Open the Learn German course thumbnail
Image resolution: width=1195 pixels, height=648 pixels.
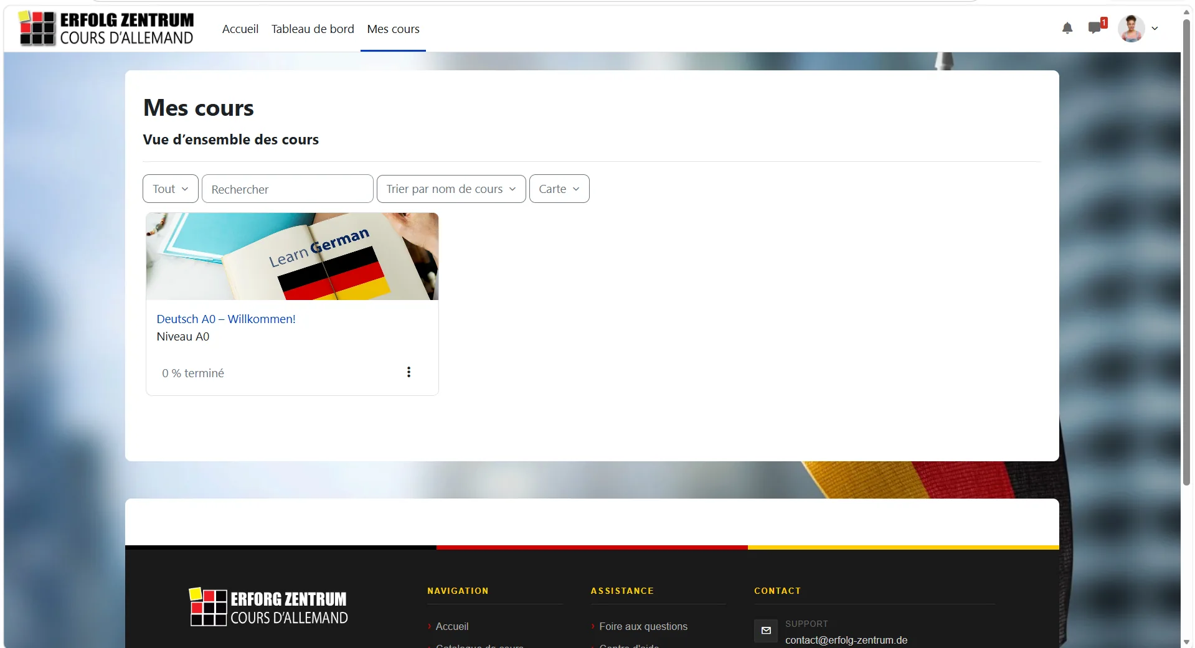click(x=292, y=256)
